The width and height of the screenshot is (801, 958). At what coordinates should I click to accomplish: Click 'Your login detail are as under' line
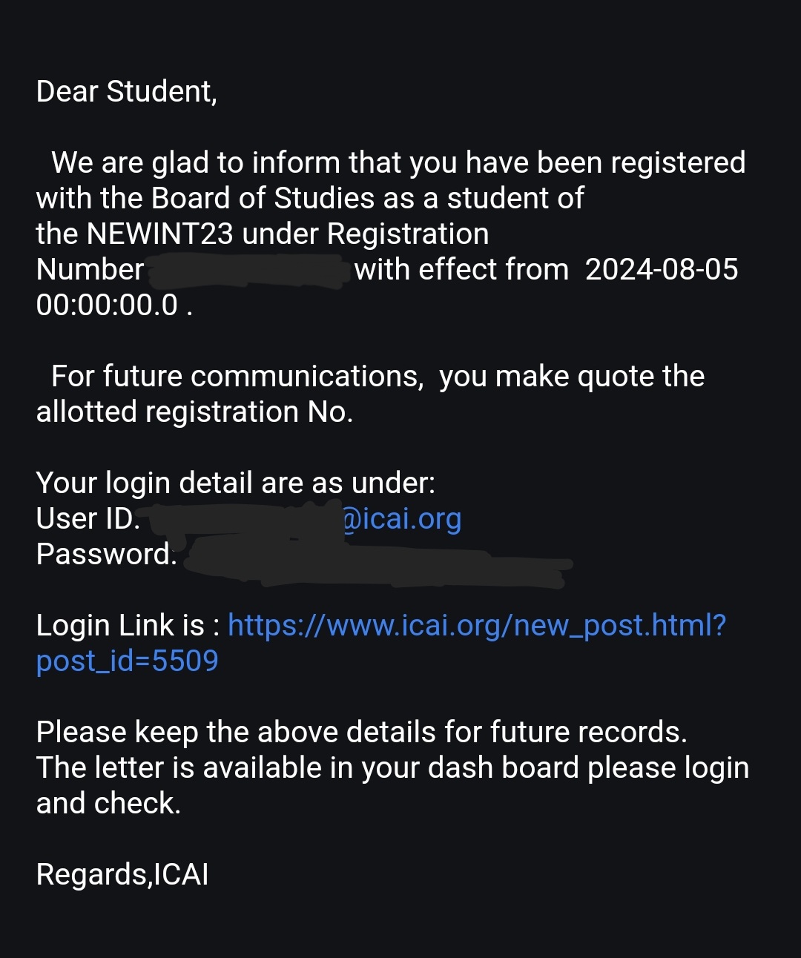pyautogui.click(x=235, y=483)
